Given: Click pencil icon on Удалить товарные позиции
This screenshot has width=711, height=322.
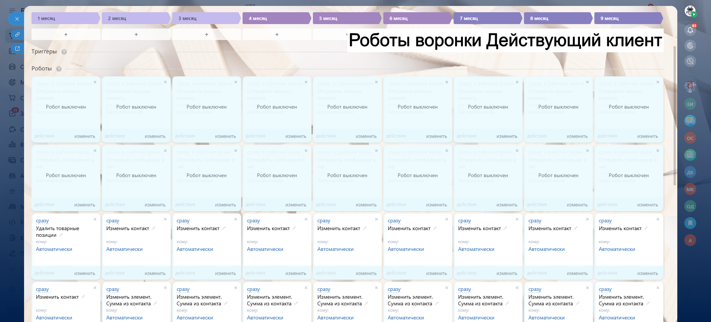Looking at the screenshot, I should point(61,235).
